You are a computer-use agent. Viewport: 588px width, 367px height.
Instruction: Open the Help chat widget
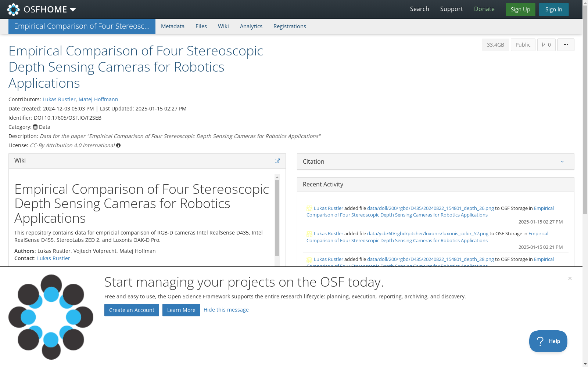tap(548, 341)
